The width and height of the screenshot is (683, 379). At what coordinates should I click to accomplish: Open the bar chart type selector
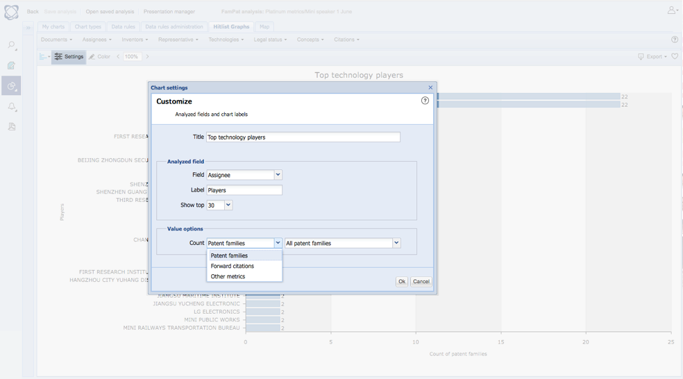[x=44, y=57]
